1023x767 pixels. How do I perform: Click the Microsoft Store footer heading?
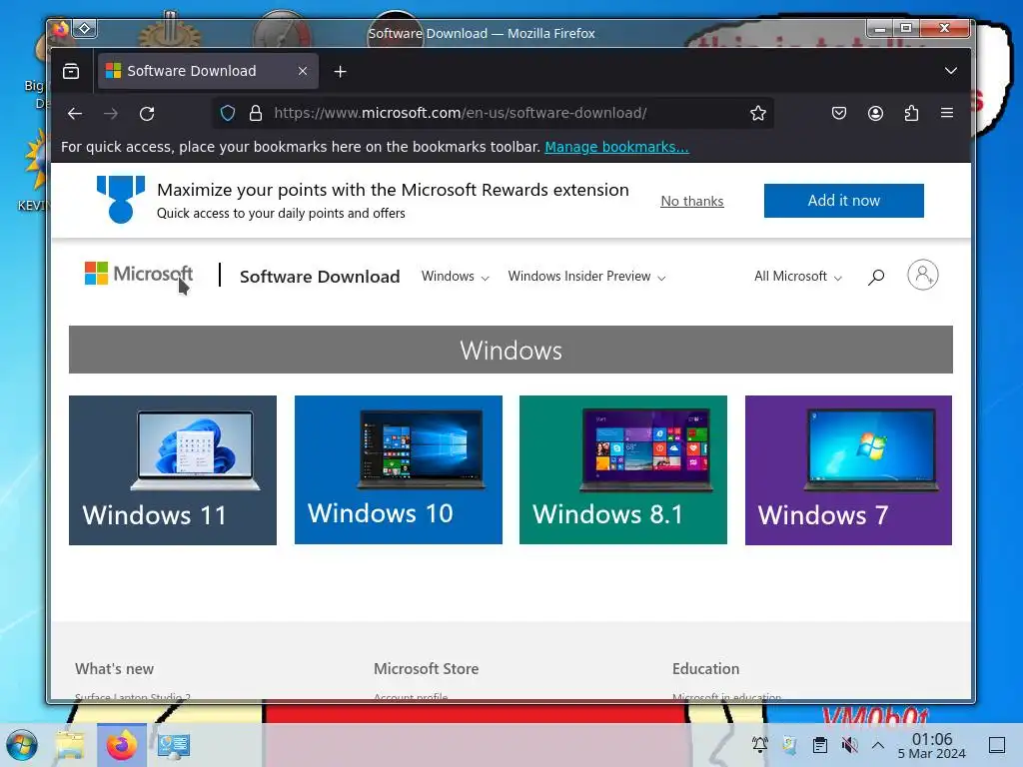[426, 668]
